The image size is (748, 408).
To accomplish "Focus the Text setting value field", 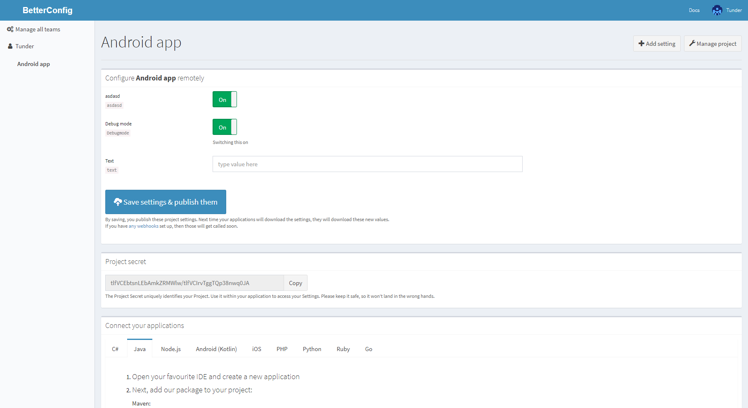I will [x=367, y=164].
